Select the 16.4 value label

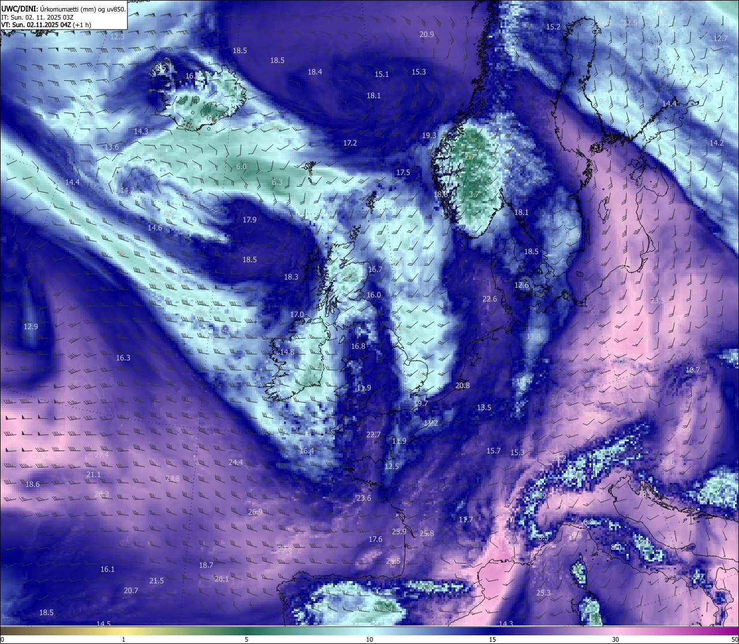coord(307,451)
